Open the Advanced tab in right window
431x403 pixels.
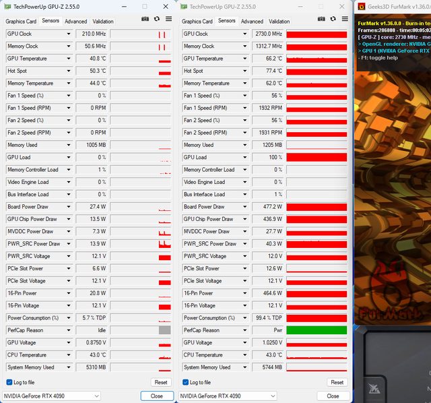pyautogui.click(x=252, y=22)
